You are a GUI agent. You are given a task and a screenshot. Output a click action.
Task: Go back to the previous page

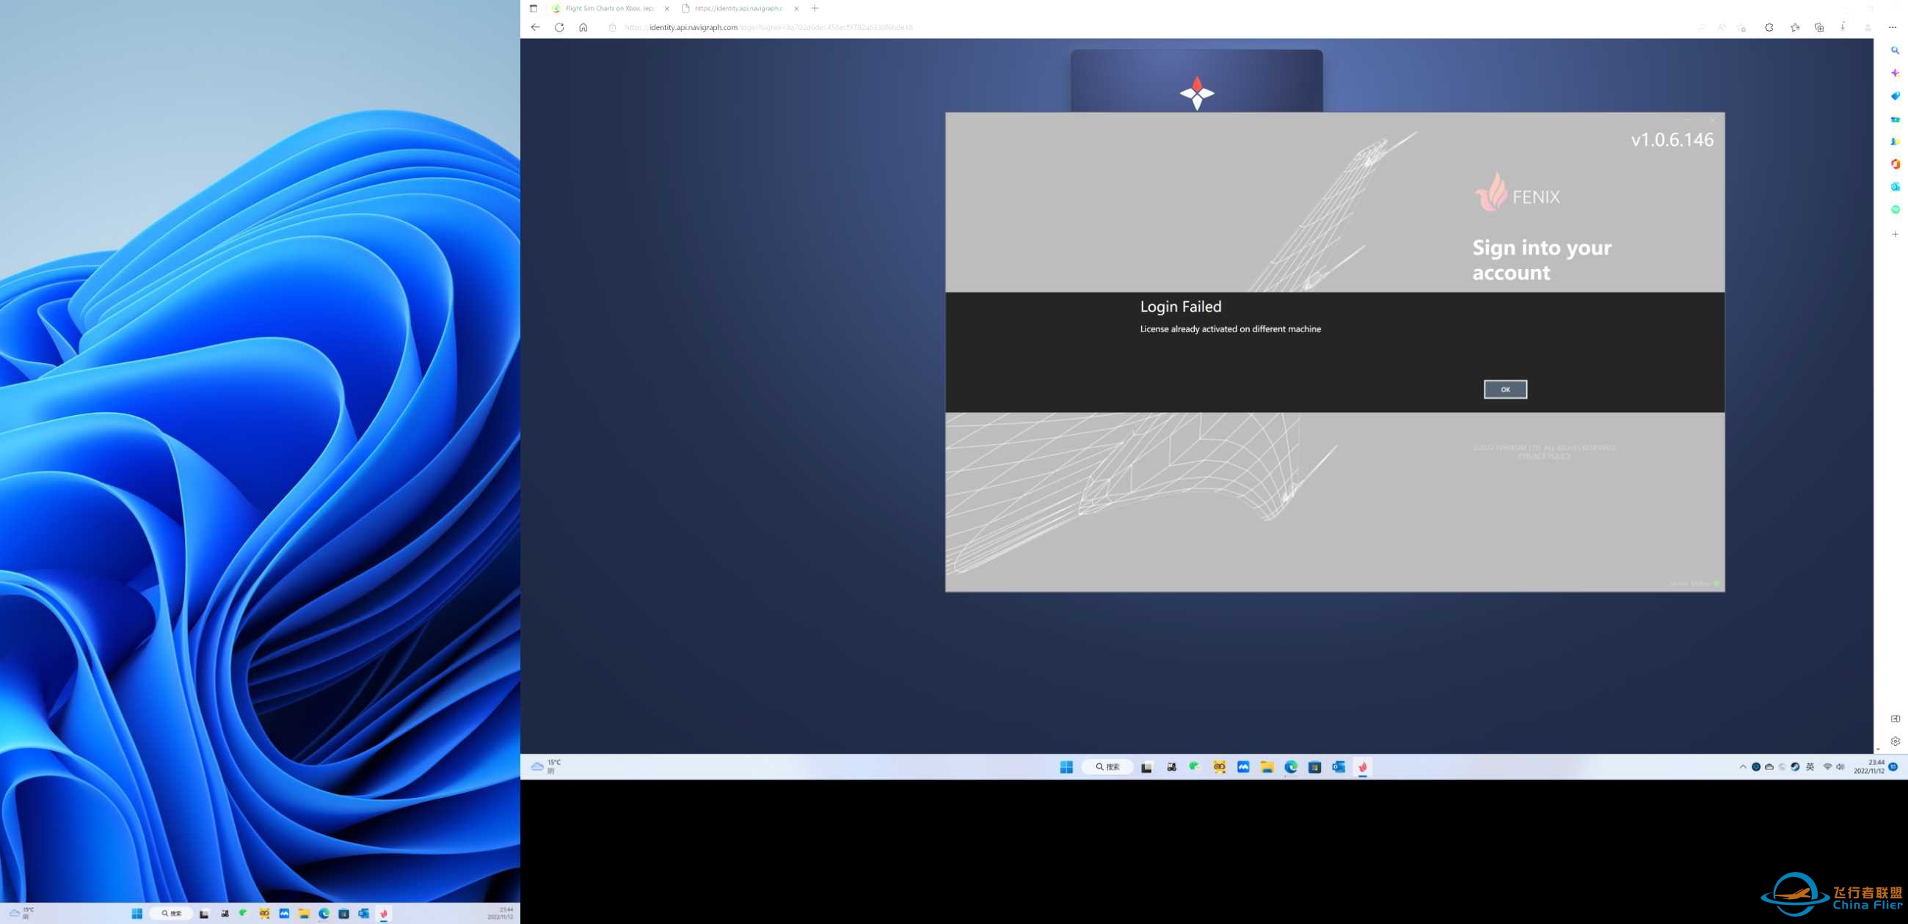click(536, 27)
